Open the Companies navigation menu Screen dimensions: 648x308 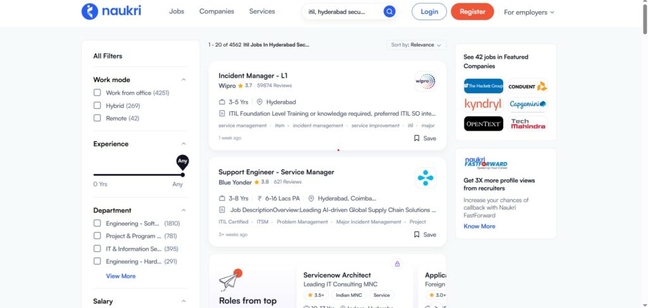coord(216,11)
